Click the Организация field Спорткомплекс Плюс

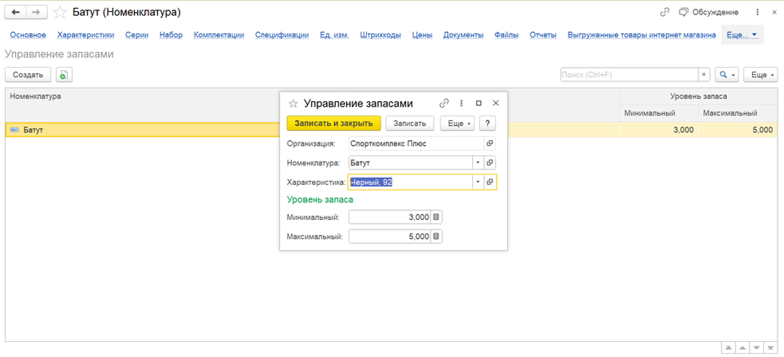point(416,143)
